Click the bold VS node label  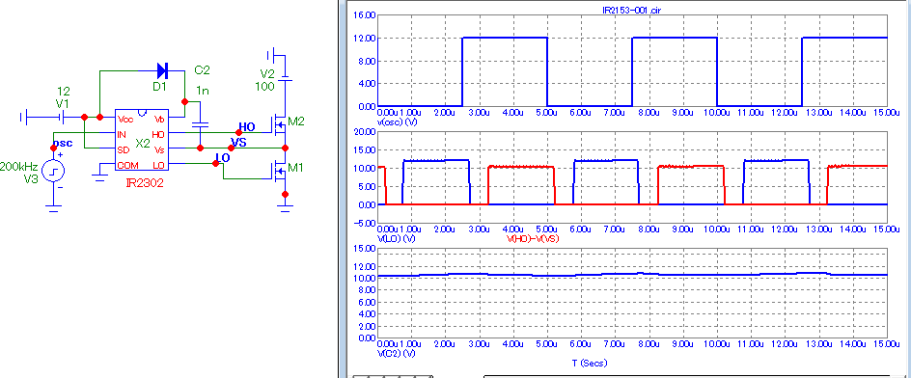pos(238,143)
